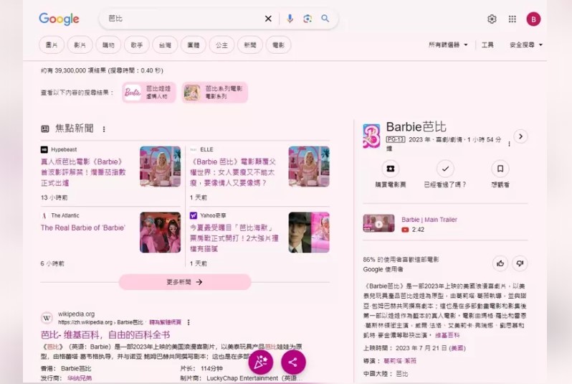Open the Google apps grid
The width and height of the screenshot is (572, 384).
click(513, 19)
